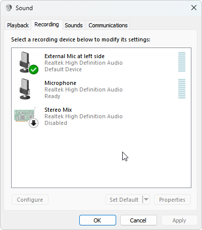Select the Recording tab
The width and height of the screenshot is (202, 230).
point(47,25)
